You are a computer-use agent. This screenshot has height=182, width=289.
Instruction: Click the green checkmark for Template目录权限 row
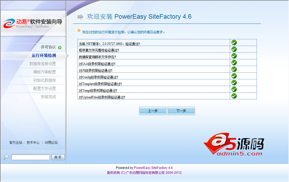pyautogui.click(x=234, y=83)
